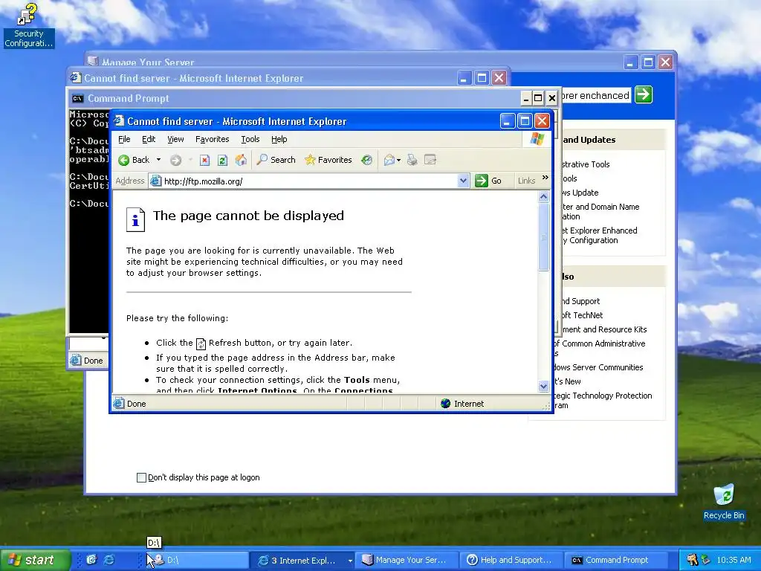
Task: Click the Back arrow icon in Internet Explorer
Action: [124, 160]
